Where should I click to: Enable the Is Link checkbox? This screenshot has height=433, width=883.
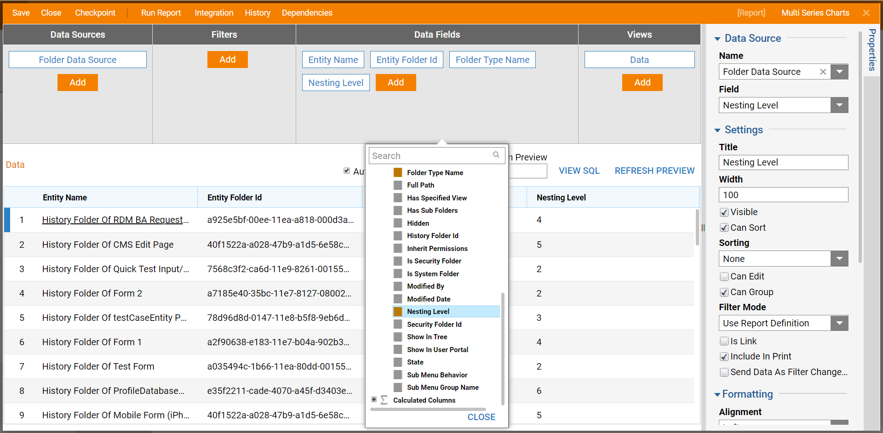click(x=724, y=341)
